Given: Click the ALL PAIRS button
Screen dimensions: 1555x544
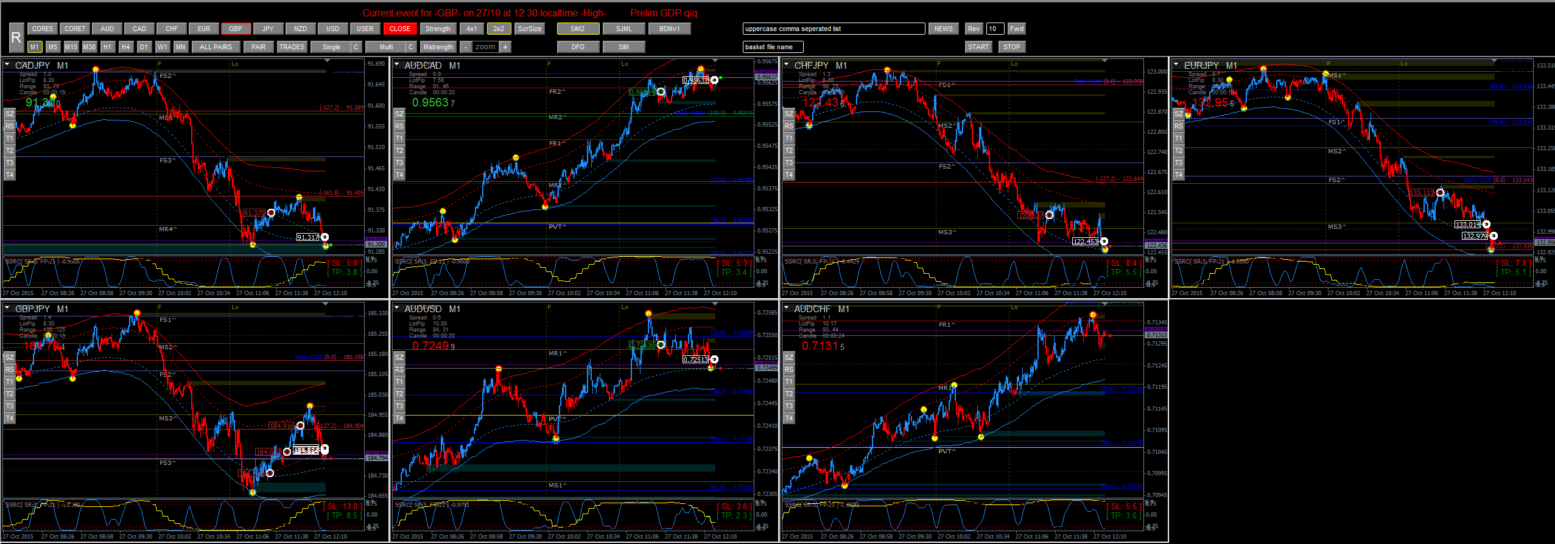Looking at the screenshot, I should [x=216, y=47].
